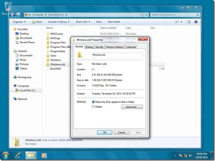Viewport: 215px width, 161px height.
Task: Switch to the General tab
Action: click(79, 47)
